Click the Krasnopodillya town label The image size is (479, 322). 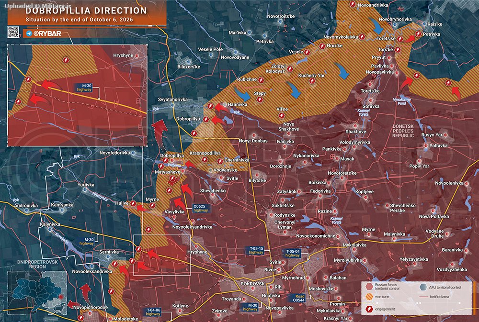pos(205,153)
